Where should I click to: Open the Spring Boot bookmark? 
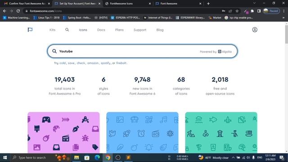[77, 18]
